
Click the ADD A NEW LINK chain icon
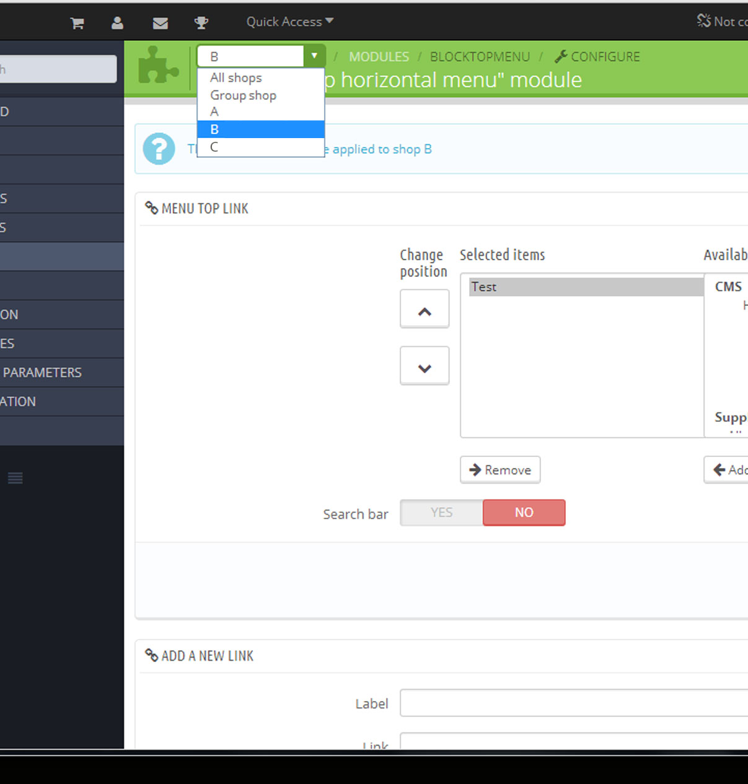click(x=151, y=655)
